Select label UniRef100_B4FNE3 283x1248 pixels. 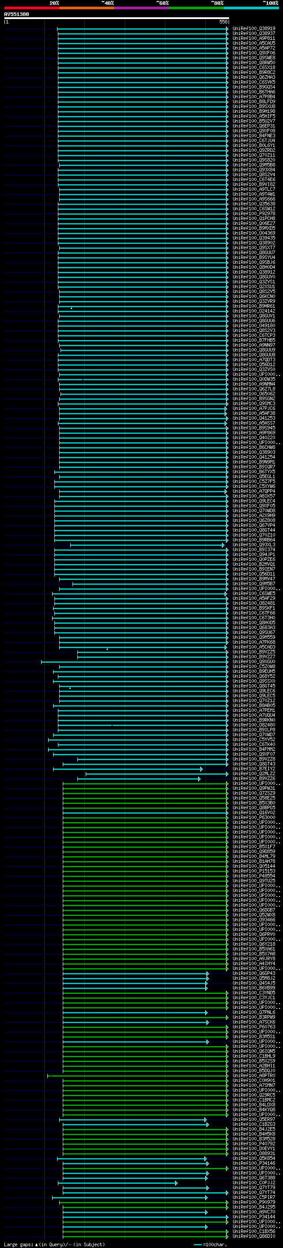click(x=254, y=135)
